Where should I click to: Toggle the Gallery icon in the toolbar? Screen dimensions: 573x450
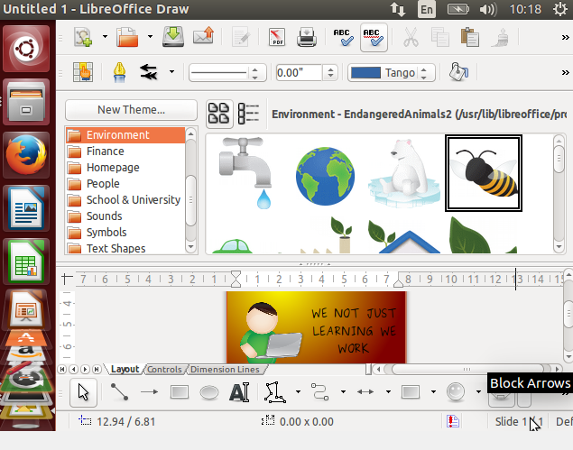83,72
